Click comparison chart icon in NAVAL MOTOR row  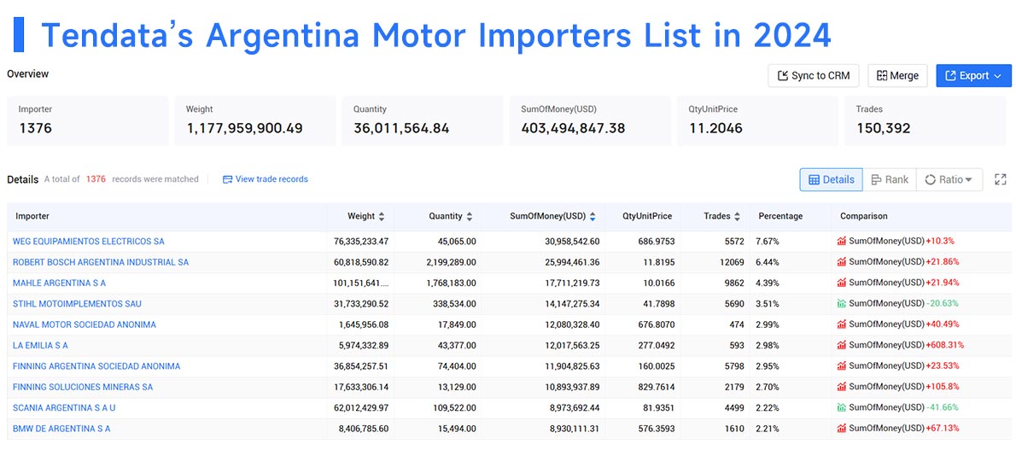842,324
